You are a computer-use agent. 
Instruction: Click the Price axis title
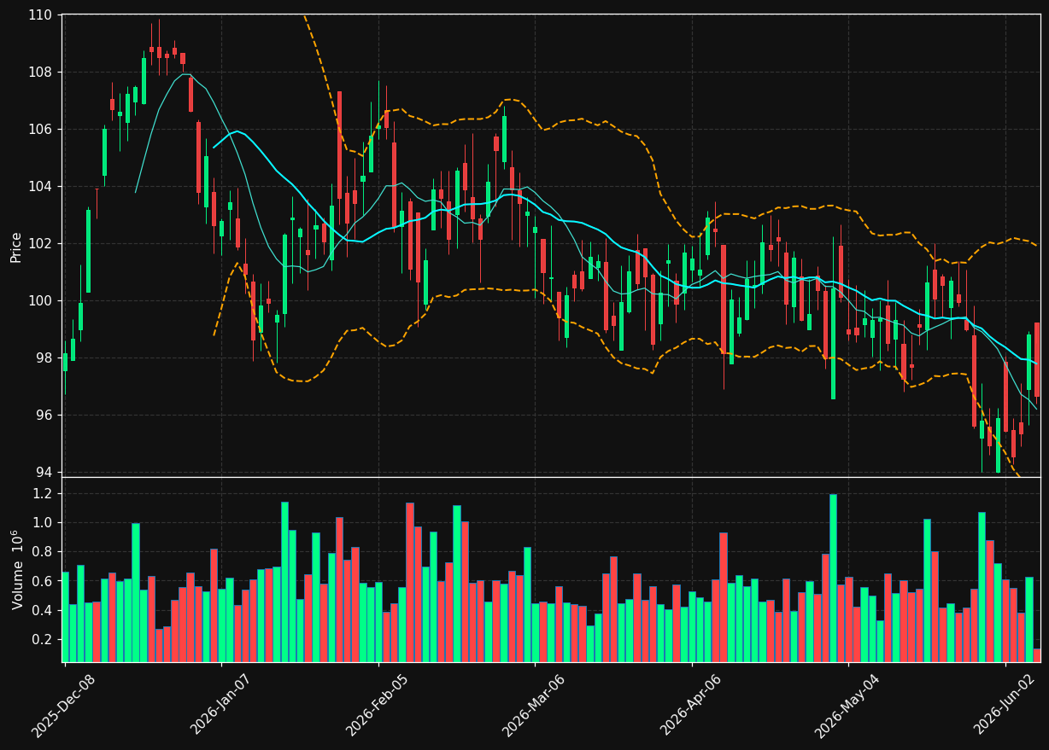point(16,246)
